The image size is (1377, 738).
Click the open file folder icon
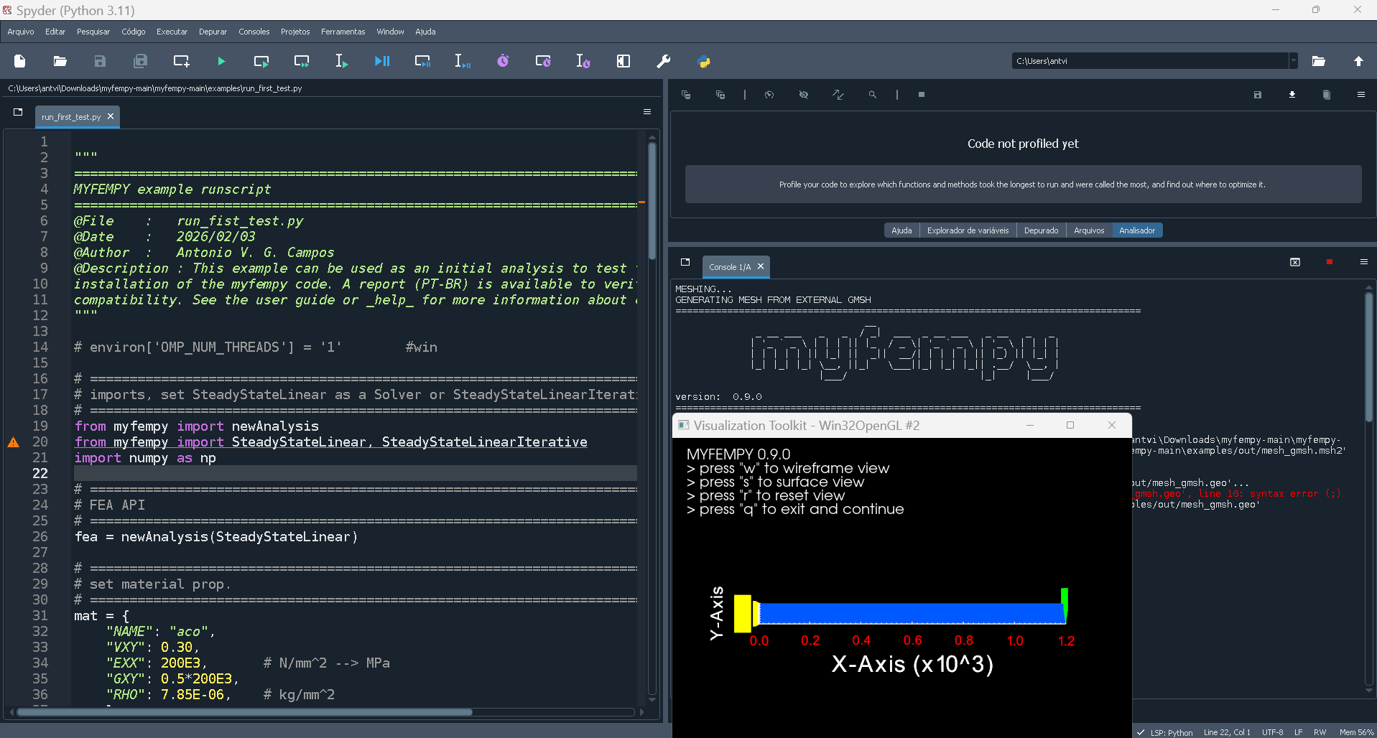coord(60,62)
